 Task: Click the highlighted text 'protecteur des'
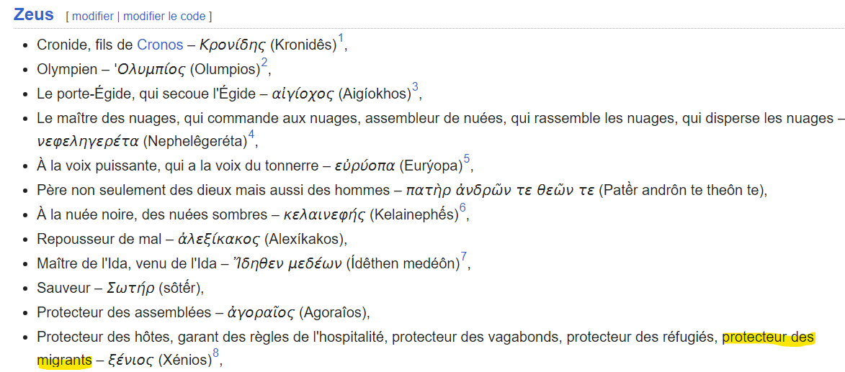(769, 337)
